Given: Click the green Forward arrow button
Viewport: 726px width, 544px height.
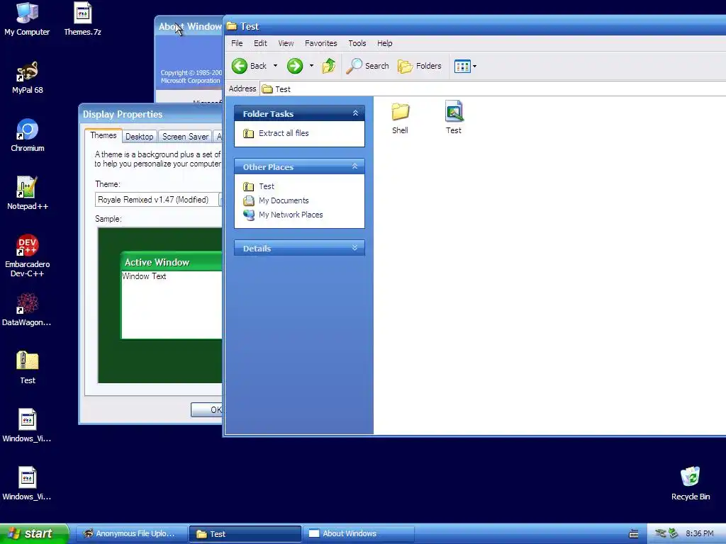Looking at the screenshot, I should coord(295,66).
